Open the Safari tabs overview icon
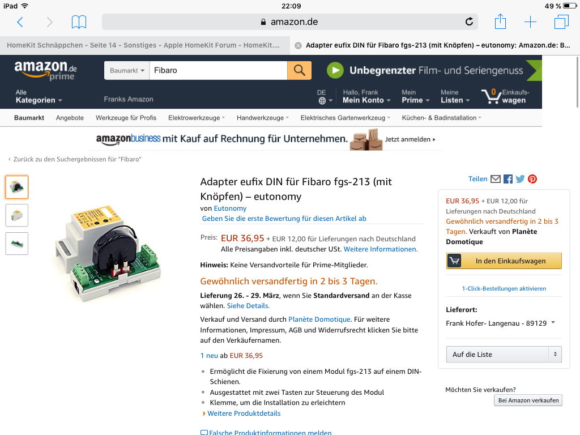Image resolution: width=580 pixels, height=435 pixels. pyautogui.click(x=561, y=22)
